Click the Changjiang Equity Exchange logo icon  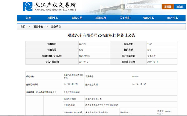pyautogui.click(x=28, y=7)
